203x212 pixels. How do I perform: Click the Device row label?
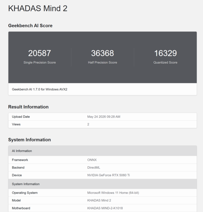(x=17, y=175)
